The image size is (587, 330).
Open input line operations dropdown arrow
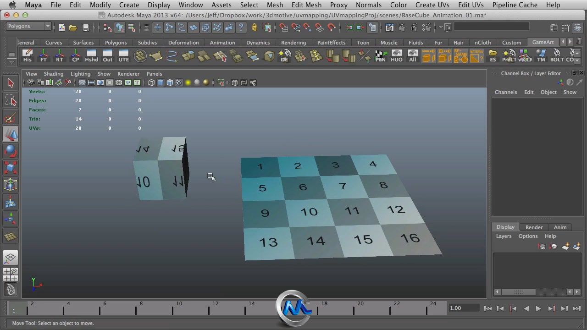click(x=441, y=27)
